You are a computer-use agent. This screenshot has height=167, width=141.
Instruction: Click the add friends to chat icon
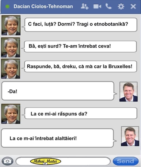click(x=85, y=6)
